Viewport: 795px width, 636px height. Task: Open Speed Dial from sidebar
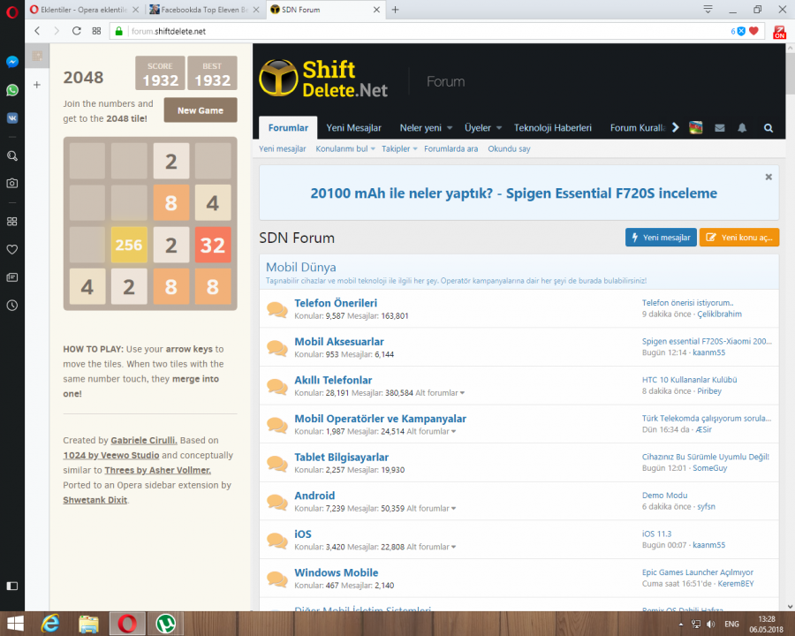pos(12,221)
